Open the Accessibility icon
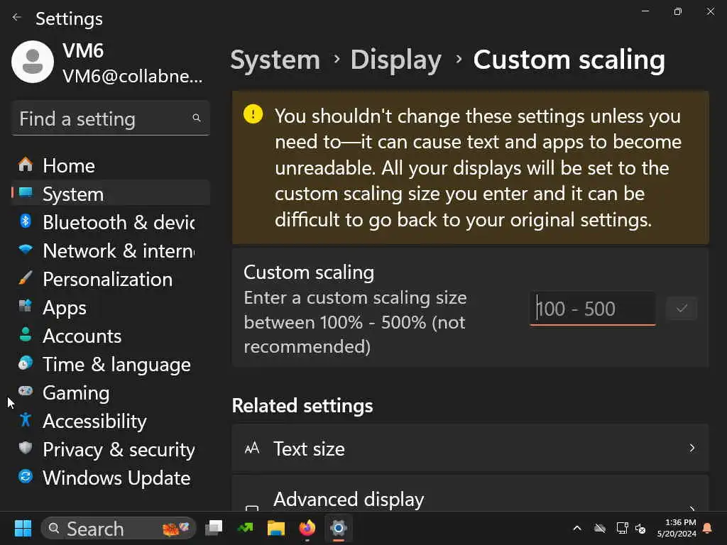Image resolution: width=727 pixels, height=545 pixels. pyautogui.click(x=26, y=420)
